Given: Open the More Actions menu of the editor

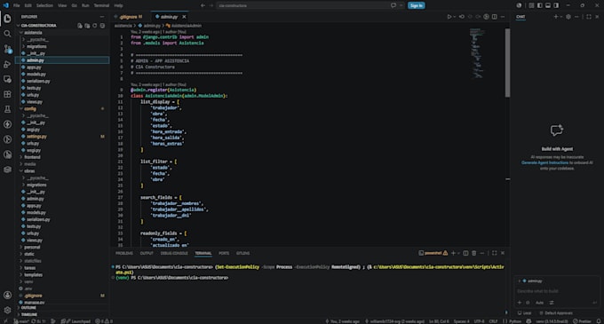Looking at the screenshot, I should (x=503, y=17).
